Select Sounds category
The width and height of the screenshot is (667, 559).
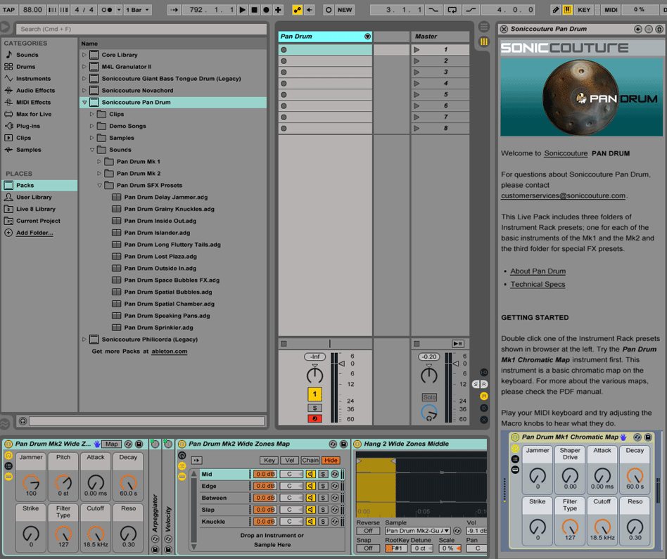27,55
